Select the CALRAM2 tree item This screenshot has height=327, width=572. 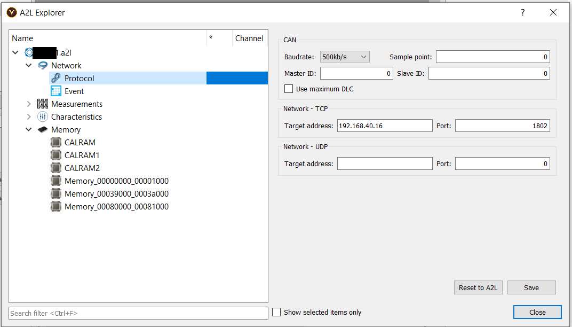(82, 168)
